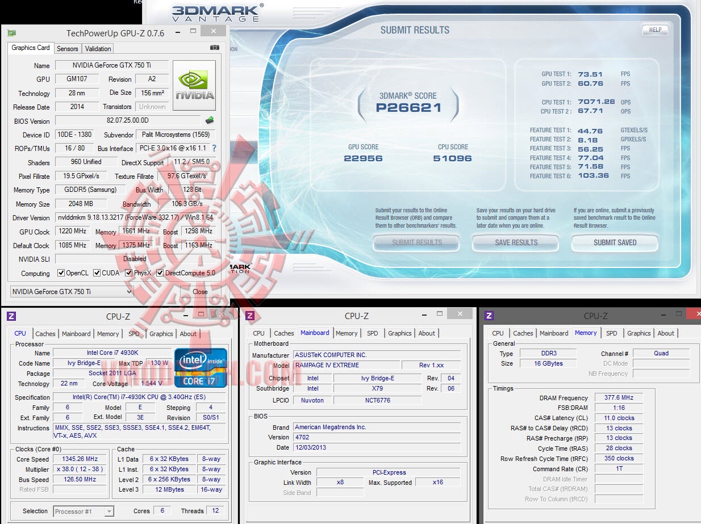Screen dimensions: 701x524
Task: Click the GPU Clock 1220 MHz value
Action: click(x=72, y=231)
